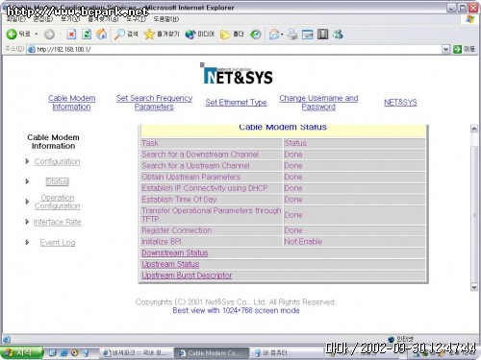Click the arrow bullet beside Status

pyautogui.click(x=27, y=181)
